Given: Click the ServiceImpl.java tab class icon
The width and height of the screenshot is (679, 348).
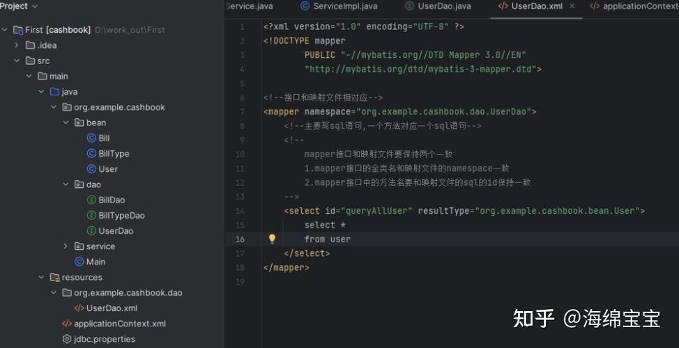Looking at the screenshot, I should (305, 6).
